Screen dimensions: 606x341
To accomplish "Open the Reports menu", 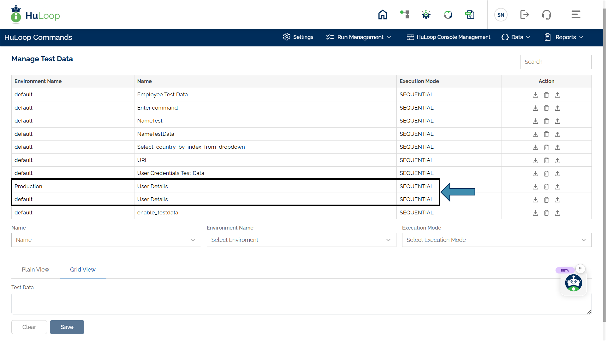I will click(x=564, y=37).
